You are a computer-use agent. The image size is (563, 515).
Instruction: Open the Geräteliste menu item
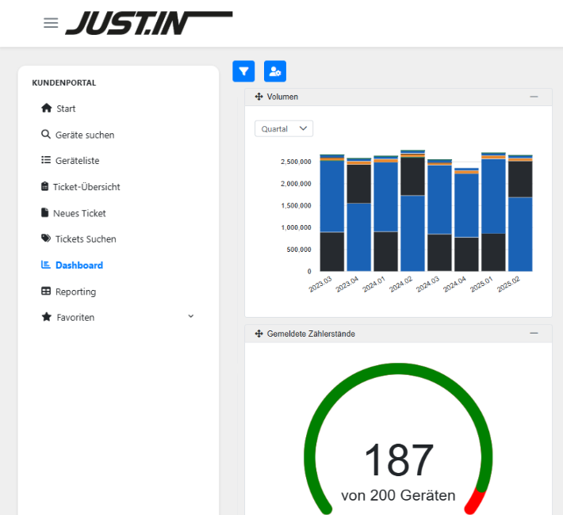tap(77, 161)
